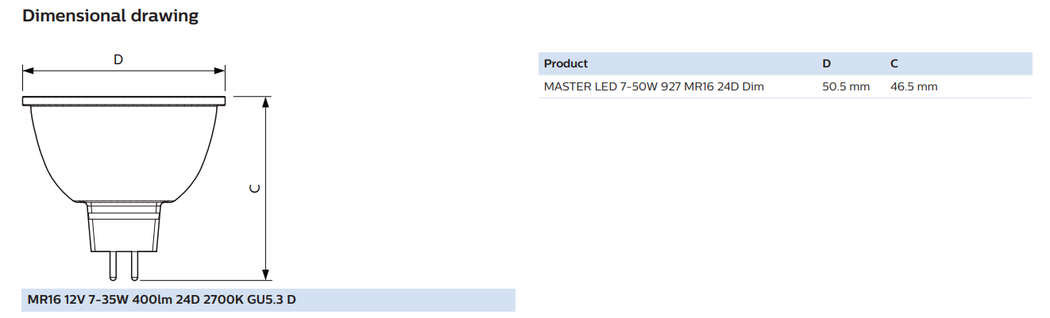Click the 46.5 mm value cell
The width and height of the screenshot is (1050, 318).
tap(913, 86)
